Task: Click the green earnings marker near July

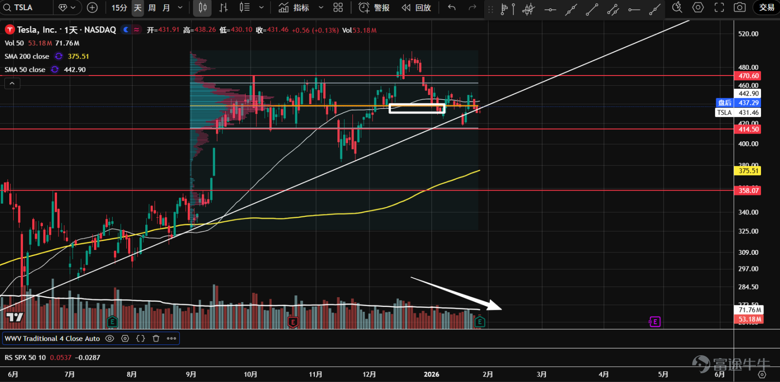Action: (112, 322)
